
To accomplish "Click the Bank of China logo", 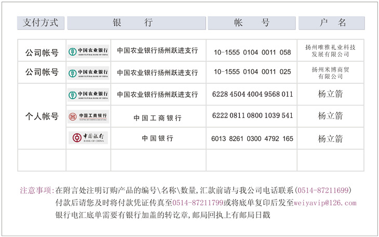I will (88, 138).
